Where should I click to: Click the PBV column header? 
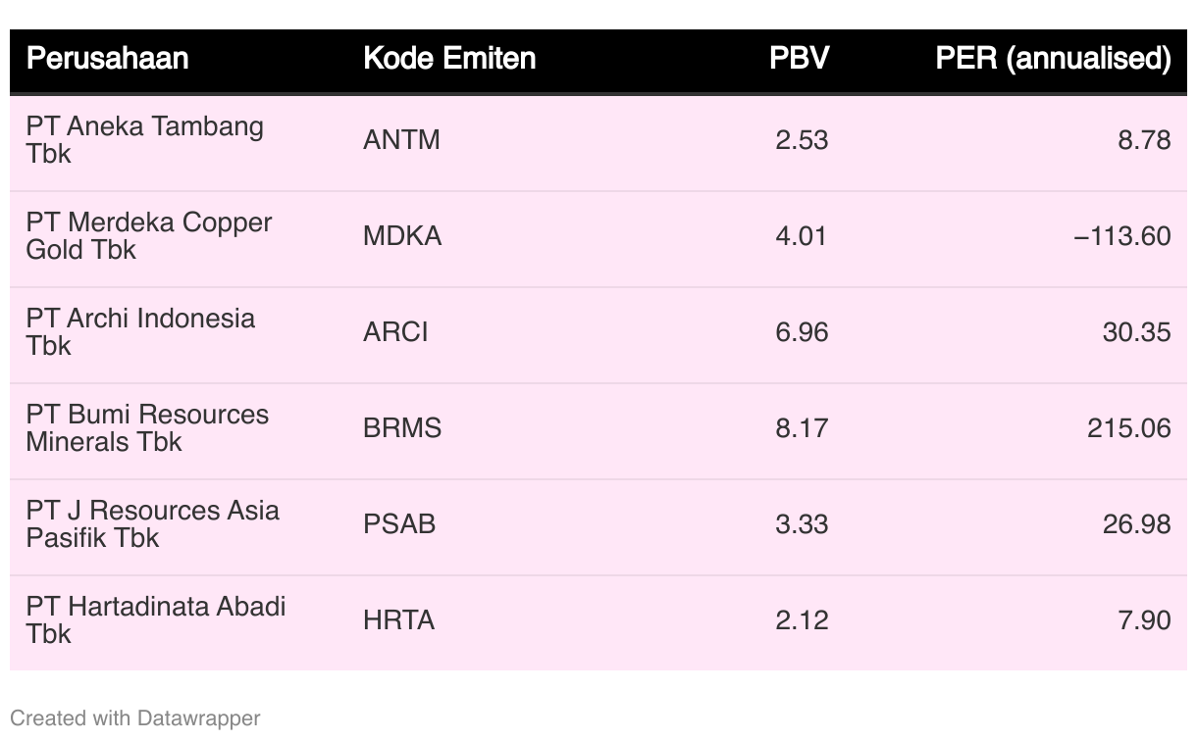799,59
